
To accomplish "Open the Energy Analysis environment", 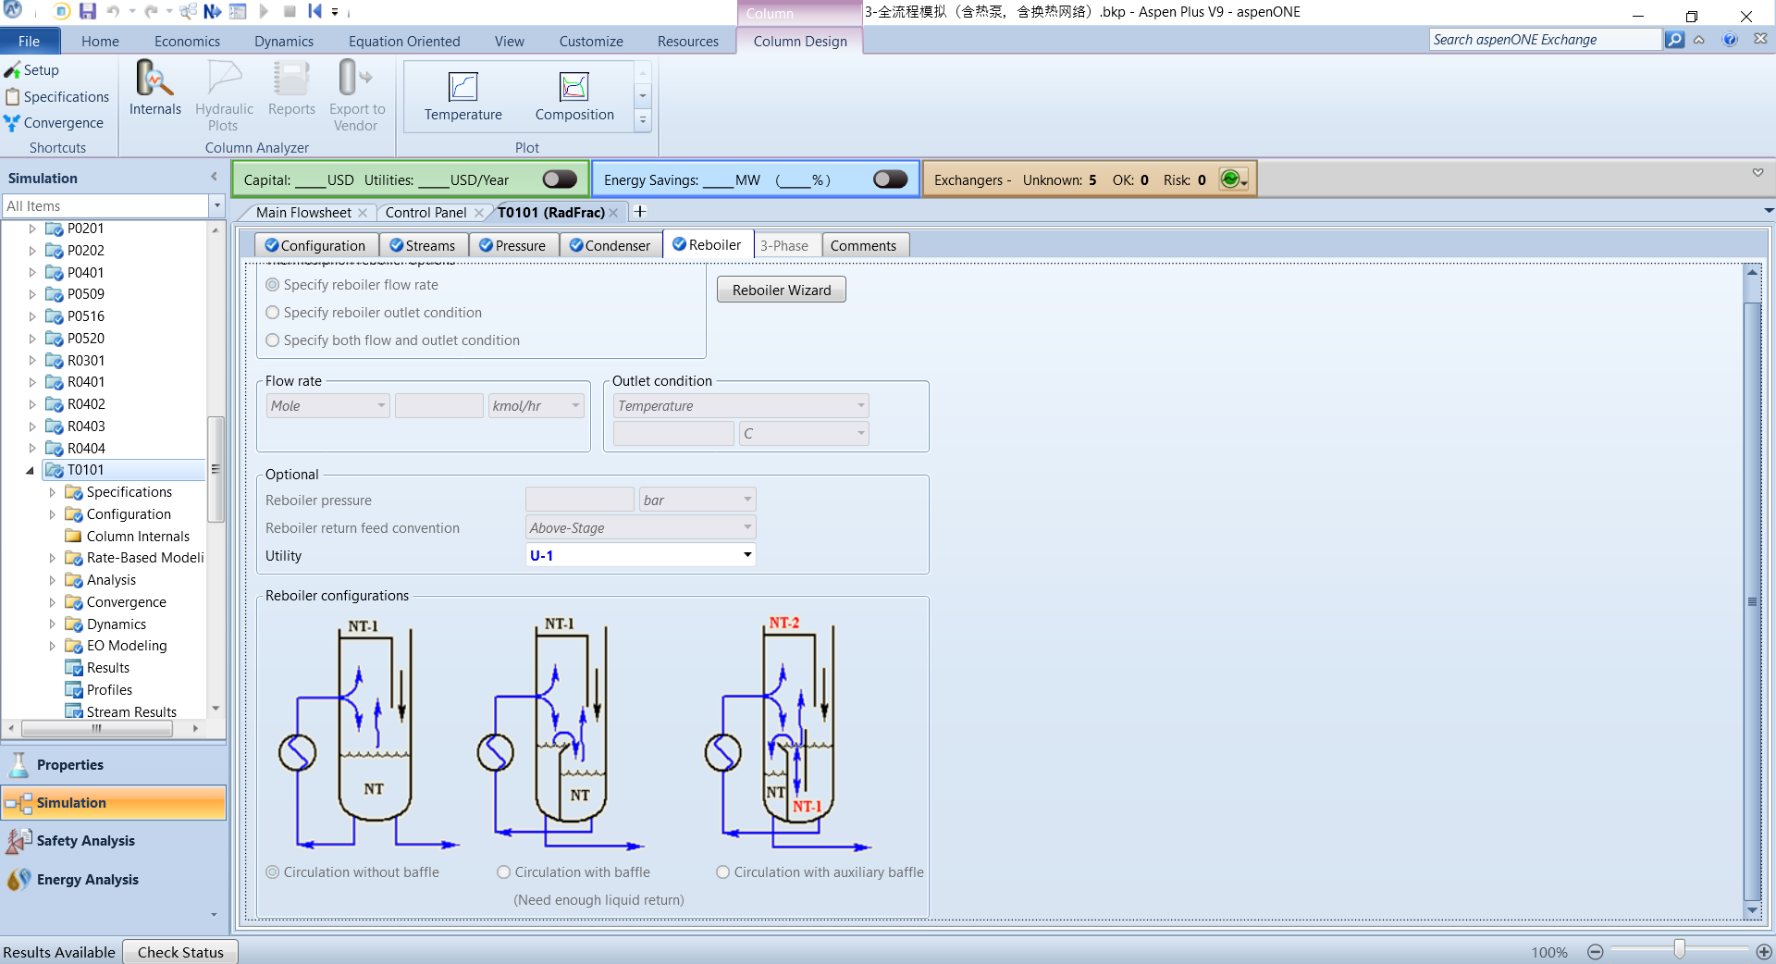I will coord(113,880).
